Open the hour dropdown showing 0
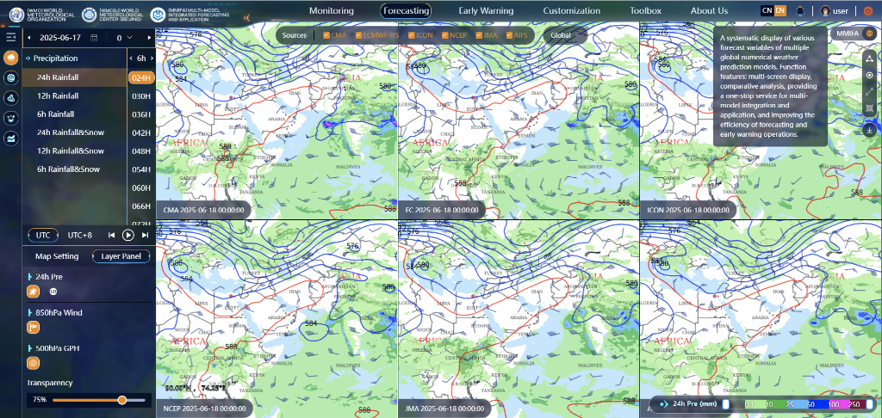882x418 pixels. tap(125, 38)
